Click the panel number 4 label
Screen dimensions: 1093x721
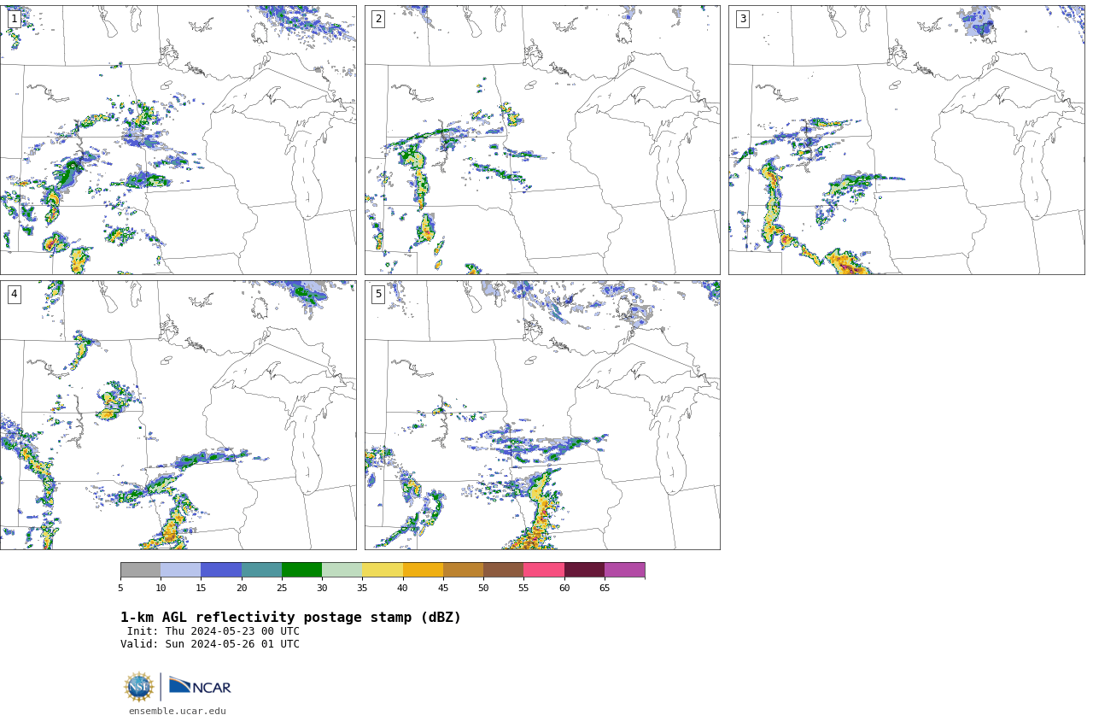tap(14, 294)
